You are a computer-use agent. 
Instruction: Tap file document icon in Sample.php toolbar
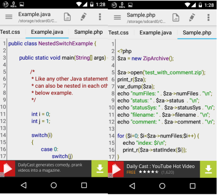click(176, 18)
